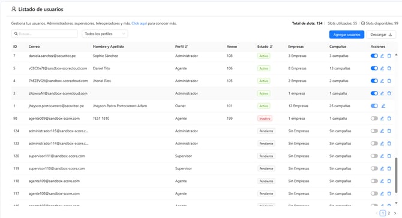Viewport: 402px width, 218px height.
Task: Click the vertical table scrollbar thumb
Action: pyautogui.click(x=396, y=175)
